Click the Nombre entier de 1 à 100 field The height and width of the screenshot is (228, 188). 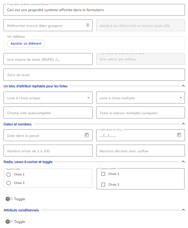pos(48,151)
